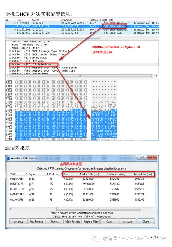Click the Find Reverse button

pos(36,221)
